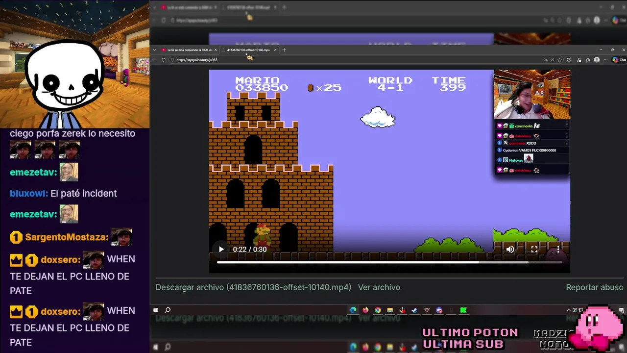The height and width of the screenshot is (353, 627).
Task: Open Microsoft Edge from taskbar
Action: pyautogui.click(x=353, y=310)
